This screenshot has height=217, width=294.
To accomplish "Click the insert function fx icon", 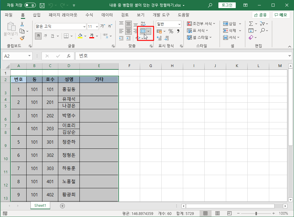I will click(x=69, y=56).
